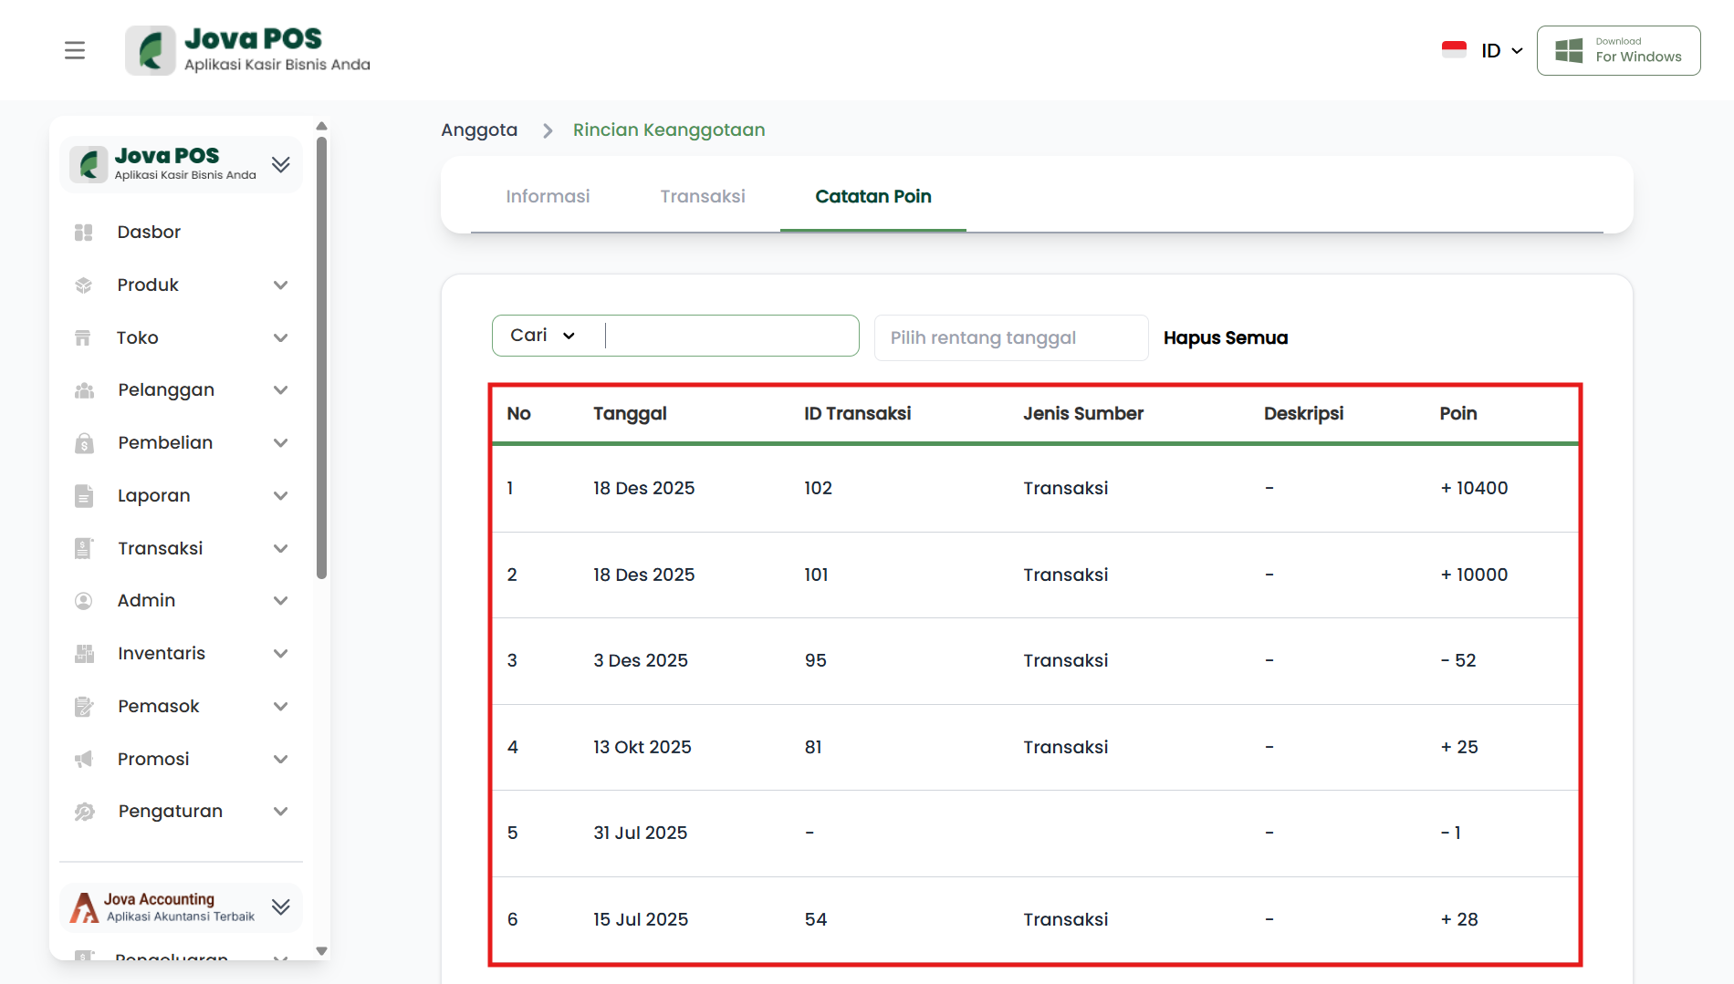Click the Pilih rentang tanggal field
Screen dimensions: 1734x984
[1010, 338]
